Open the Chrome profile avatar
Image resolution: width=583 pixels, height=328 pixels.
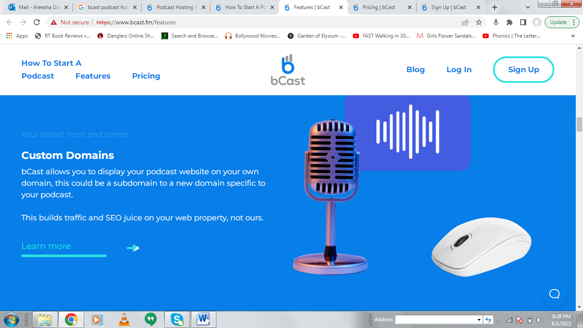click(537, 22)
